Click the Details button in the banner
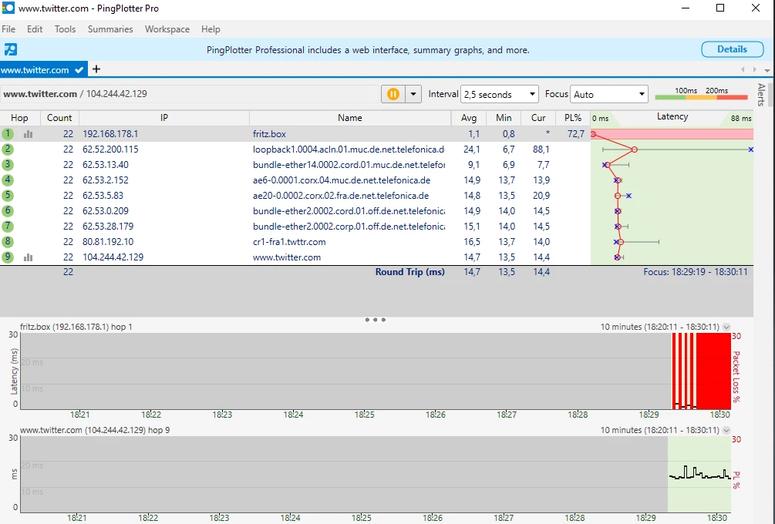 732,49
